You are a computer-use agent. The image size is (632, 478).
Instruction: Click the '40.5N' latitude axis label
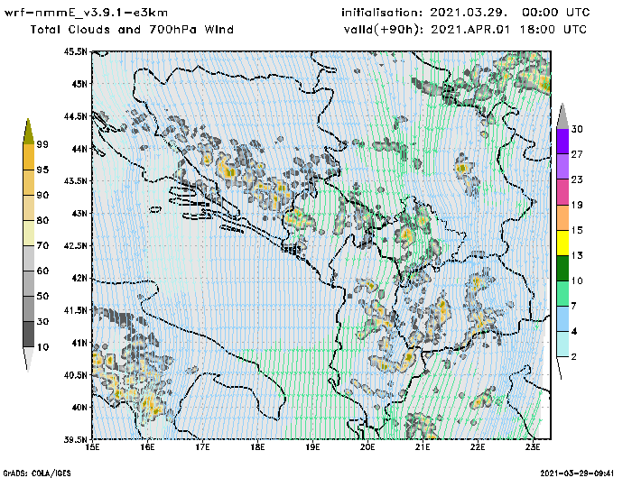pos(75,375)
